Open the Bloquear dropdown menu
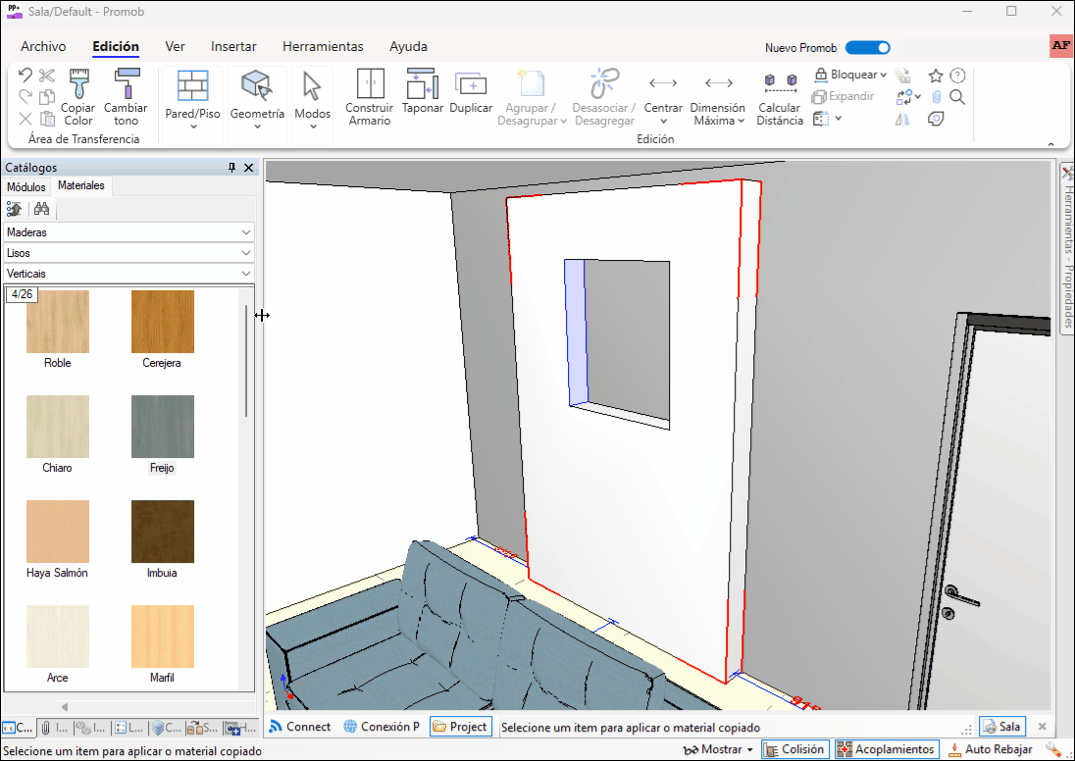 851,75
